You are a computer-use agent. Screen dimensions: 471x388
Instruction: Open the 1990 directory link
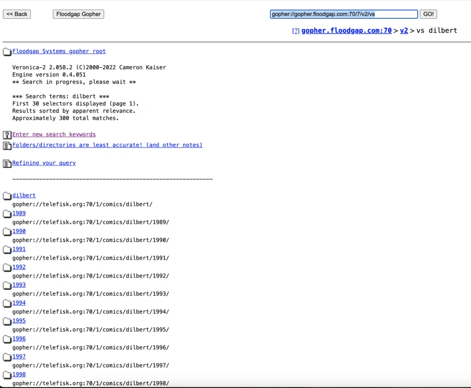click(19, 231)
